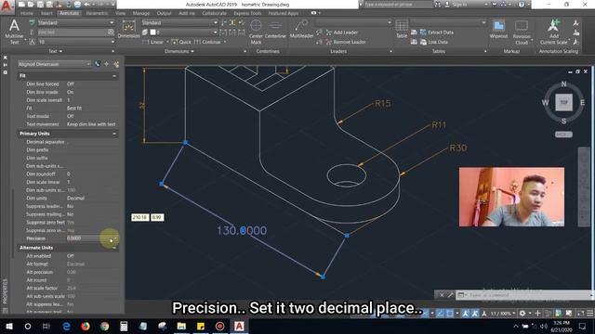Open the Express Tools ribbon tab
The width and height of the screenshot is (595, 334).
(x=247, y=13)
